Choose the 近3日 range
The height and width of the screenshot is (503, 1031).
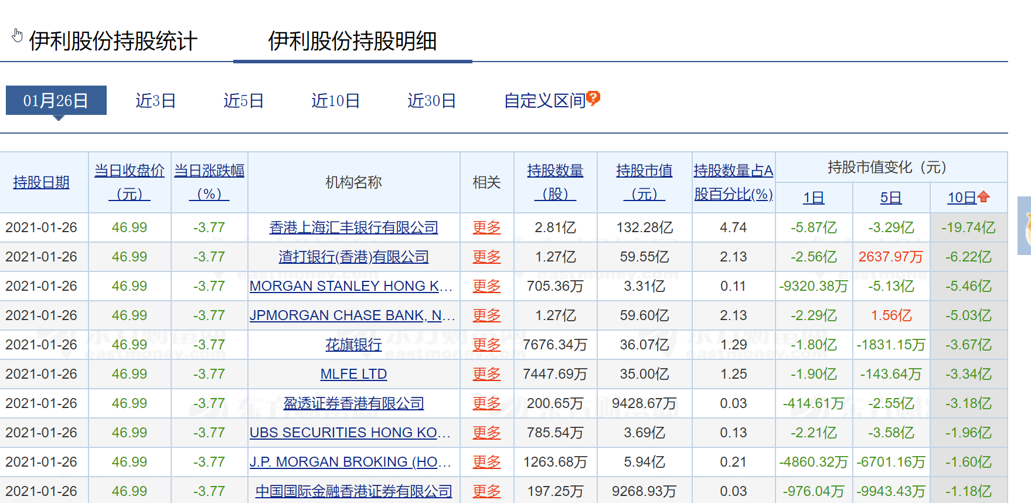pos(155,101)
